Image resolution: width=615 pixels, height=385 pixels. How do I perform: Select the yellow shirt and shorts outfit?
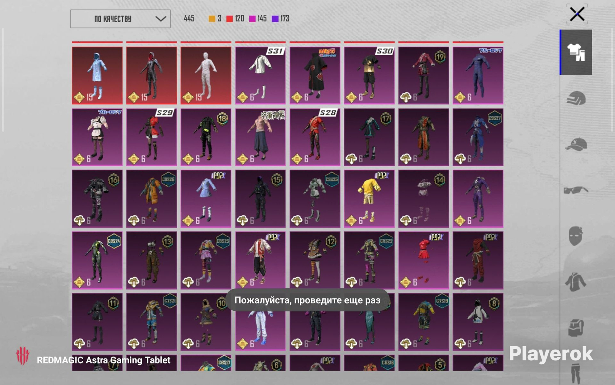[x=369, y=199]
